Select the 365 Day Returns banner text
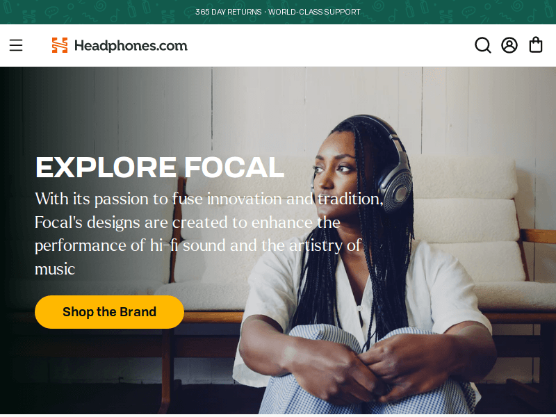Screen dimensions: 556x417 click(229, 12)
